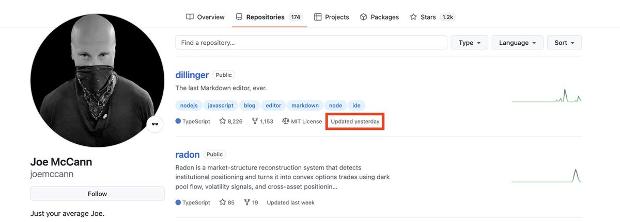Screen dimensions: 620x222
Task: Select the javascript topic tag
Action: (x=221, y=106)
